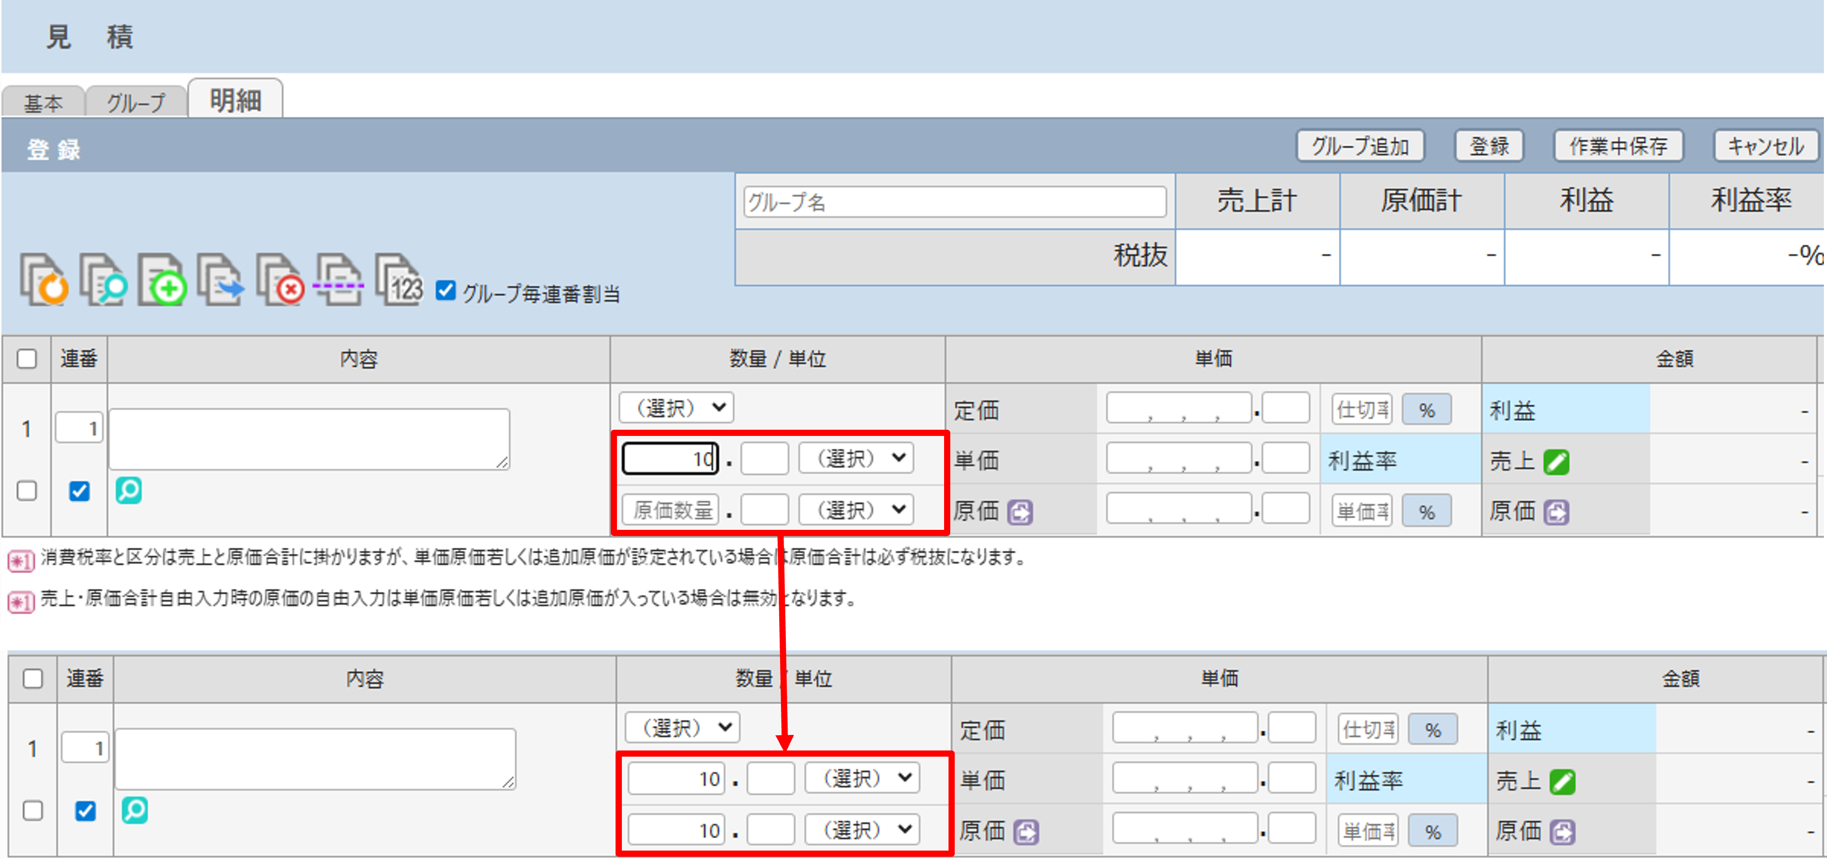This screenshot has width=1827, height=859.
Task: Click the red X delete-document icon
Action: pyautogui.click(x=280, y=280)
